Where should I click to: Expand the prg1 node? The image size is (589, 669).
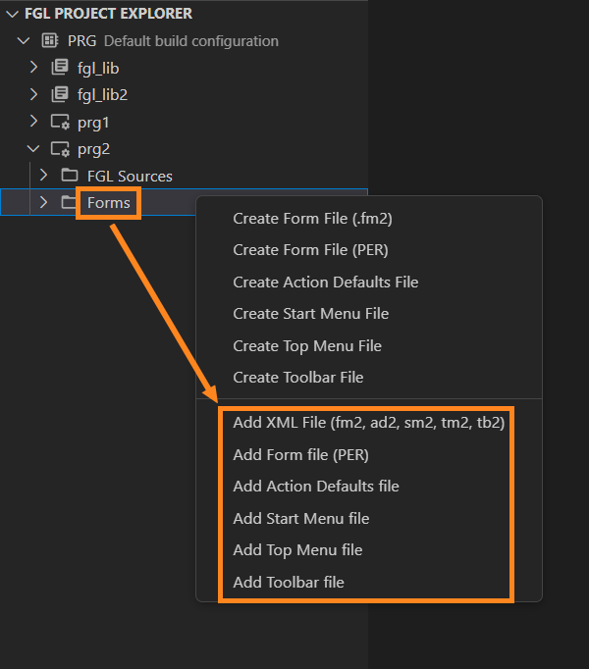click(x=33, y=123)
